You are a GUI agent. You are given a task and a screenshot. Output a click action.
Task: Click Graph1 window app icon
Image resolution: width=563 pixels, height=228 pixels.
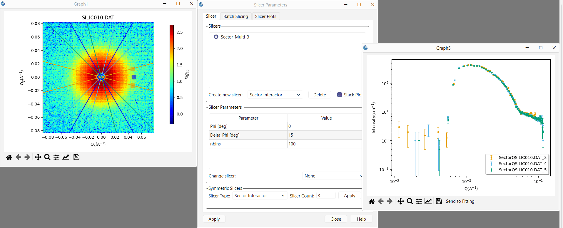tap(3, 4)
